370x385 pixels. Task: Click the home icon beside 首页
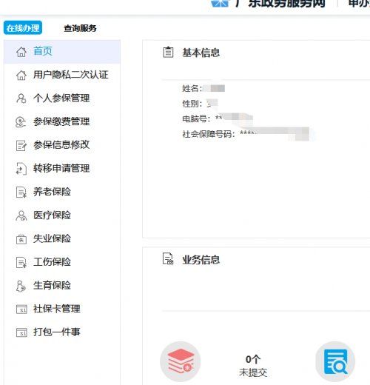coord(21,52)
